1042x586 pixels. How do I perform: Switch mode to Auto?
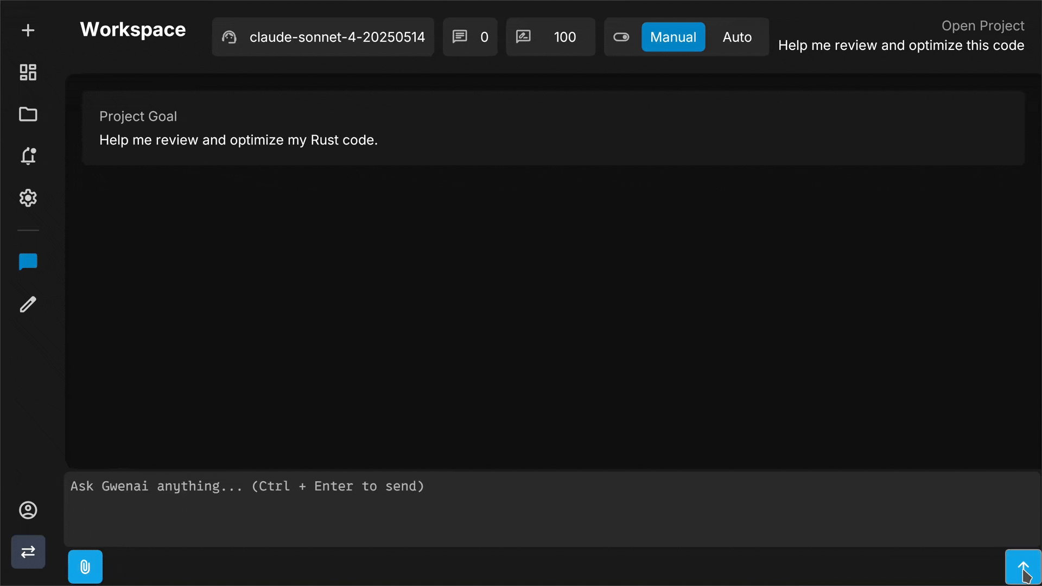737,37
